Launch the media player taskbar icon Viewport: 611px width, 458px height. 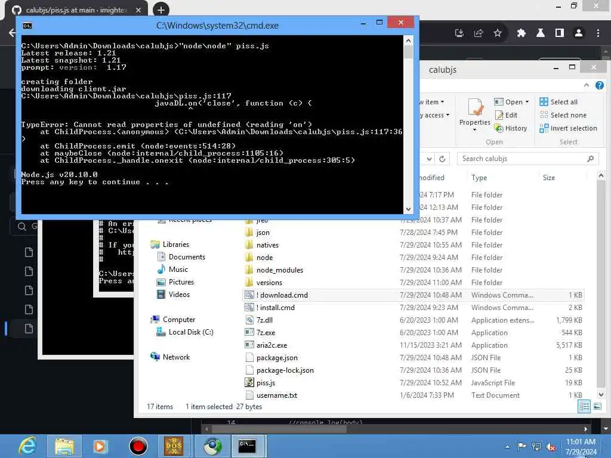tap(100, 446)
